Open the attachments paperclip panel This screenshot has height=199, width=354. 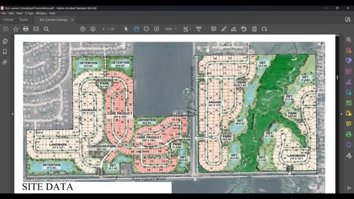tap(5, 62)
